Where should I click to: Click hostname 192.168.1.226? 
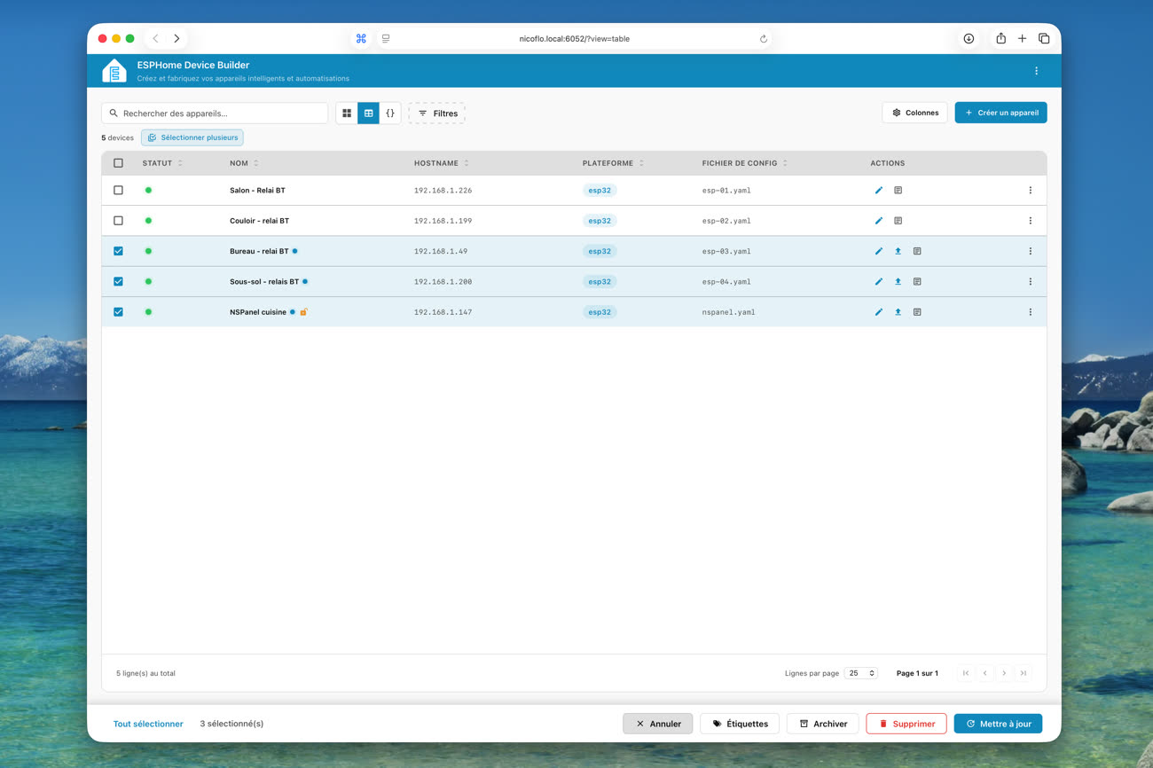(443, 190)
